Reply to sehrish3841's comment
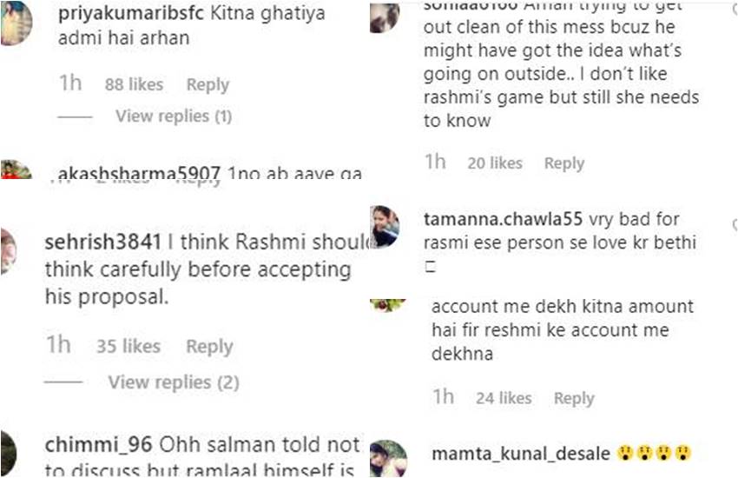Screen dimensions: 738x478 point(209,346)
